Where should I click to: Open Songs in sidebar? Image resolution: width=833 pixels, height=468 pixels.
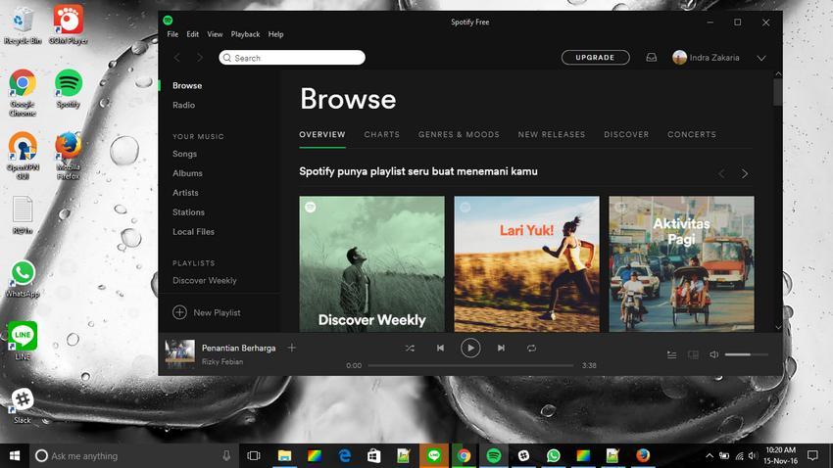[x=184, y=154]
